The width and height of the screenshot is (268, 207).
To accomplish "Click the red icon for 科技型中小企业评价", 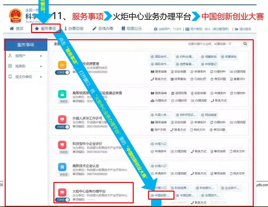I will (x=62, y=145).
